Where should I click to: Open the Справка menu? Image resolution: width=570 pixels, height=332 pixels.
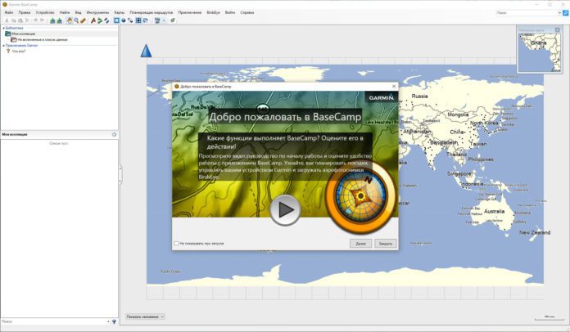[247, 12]
